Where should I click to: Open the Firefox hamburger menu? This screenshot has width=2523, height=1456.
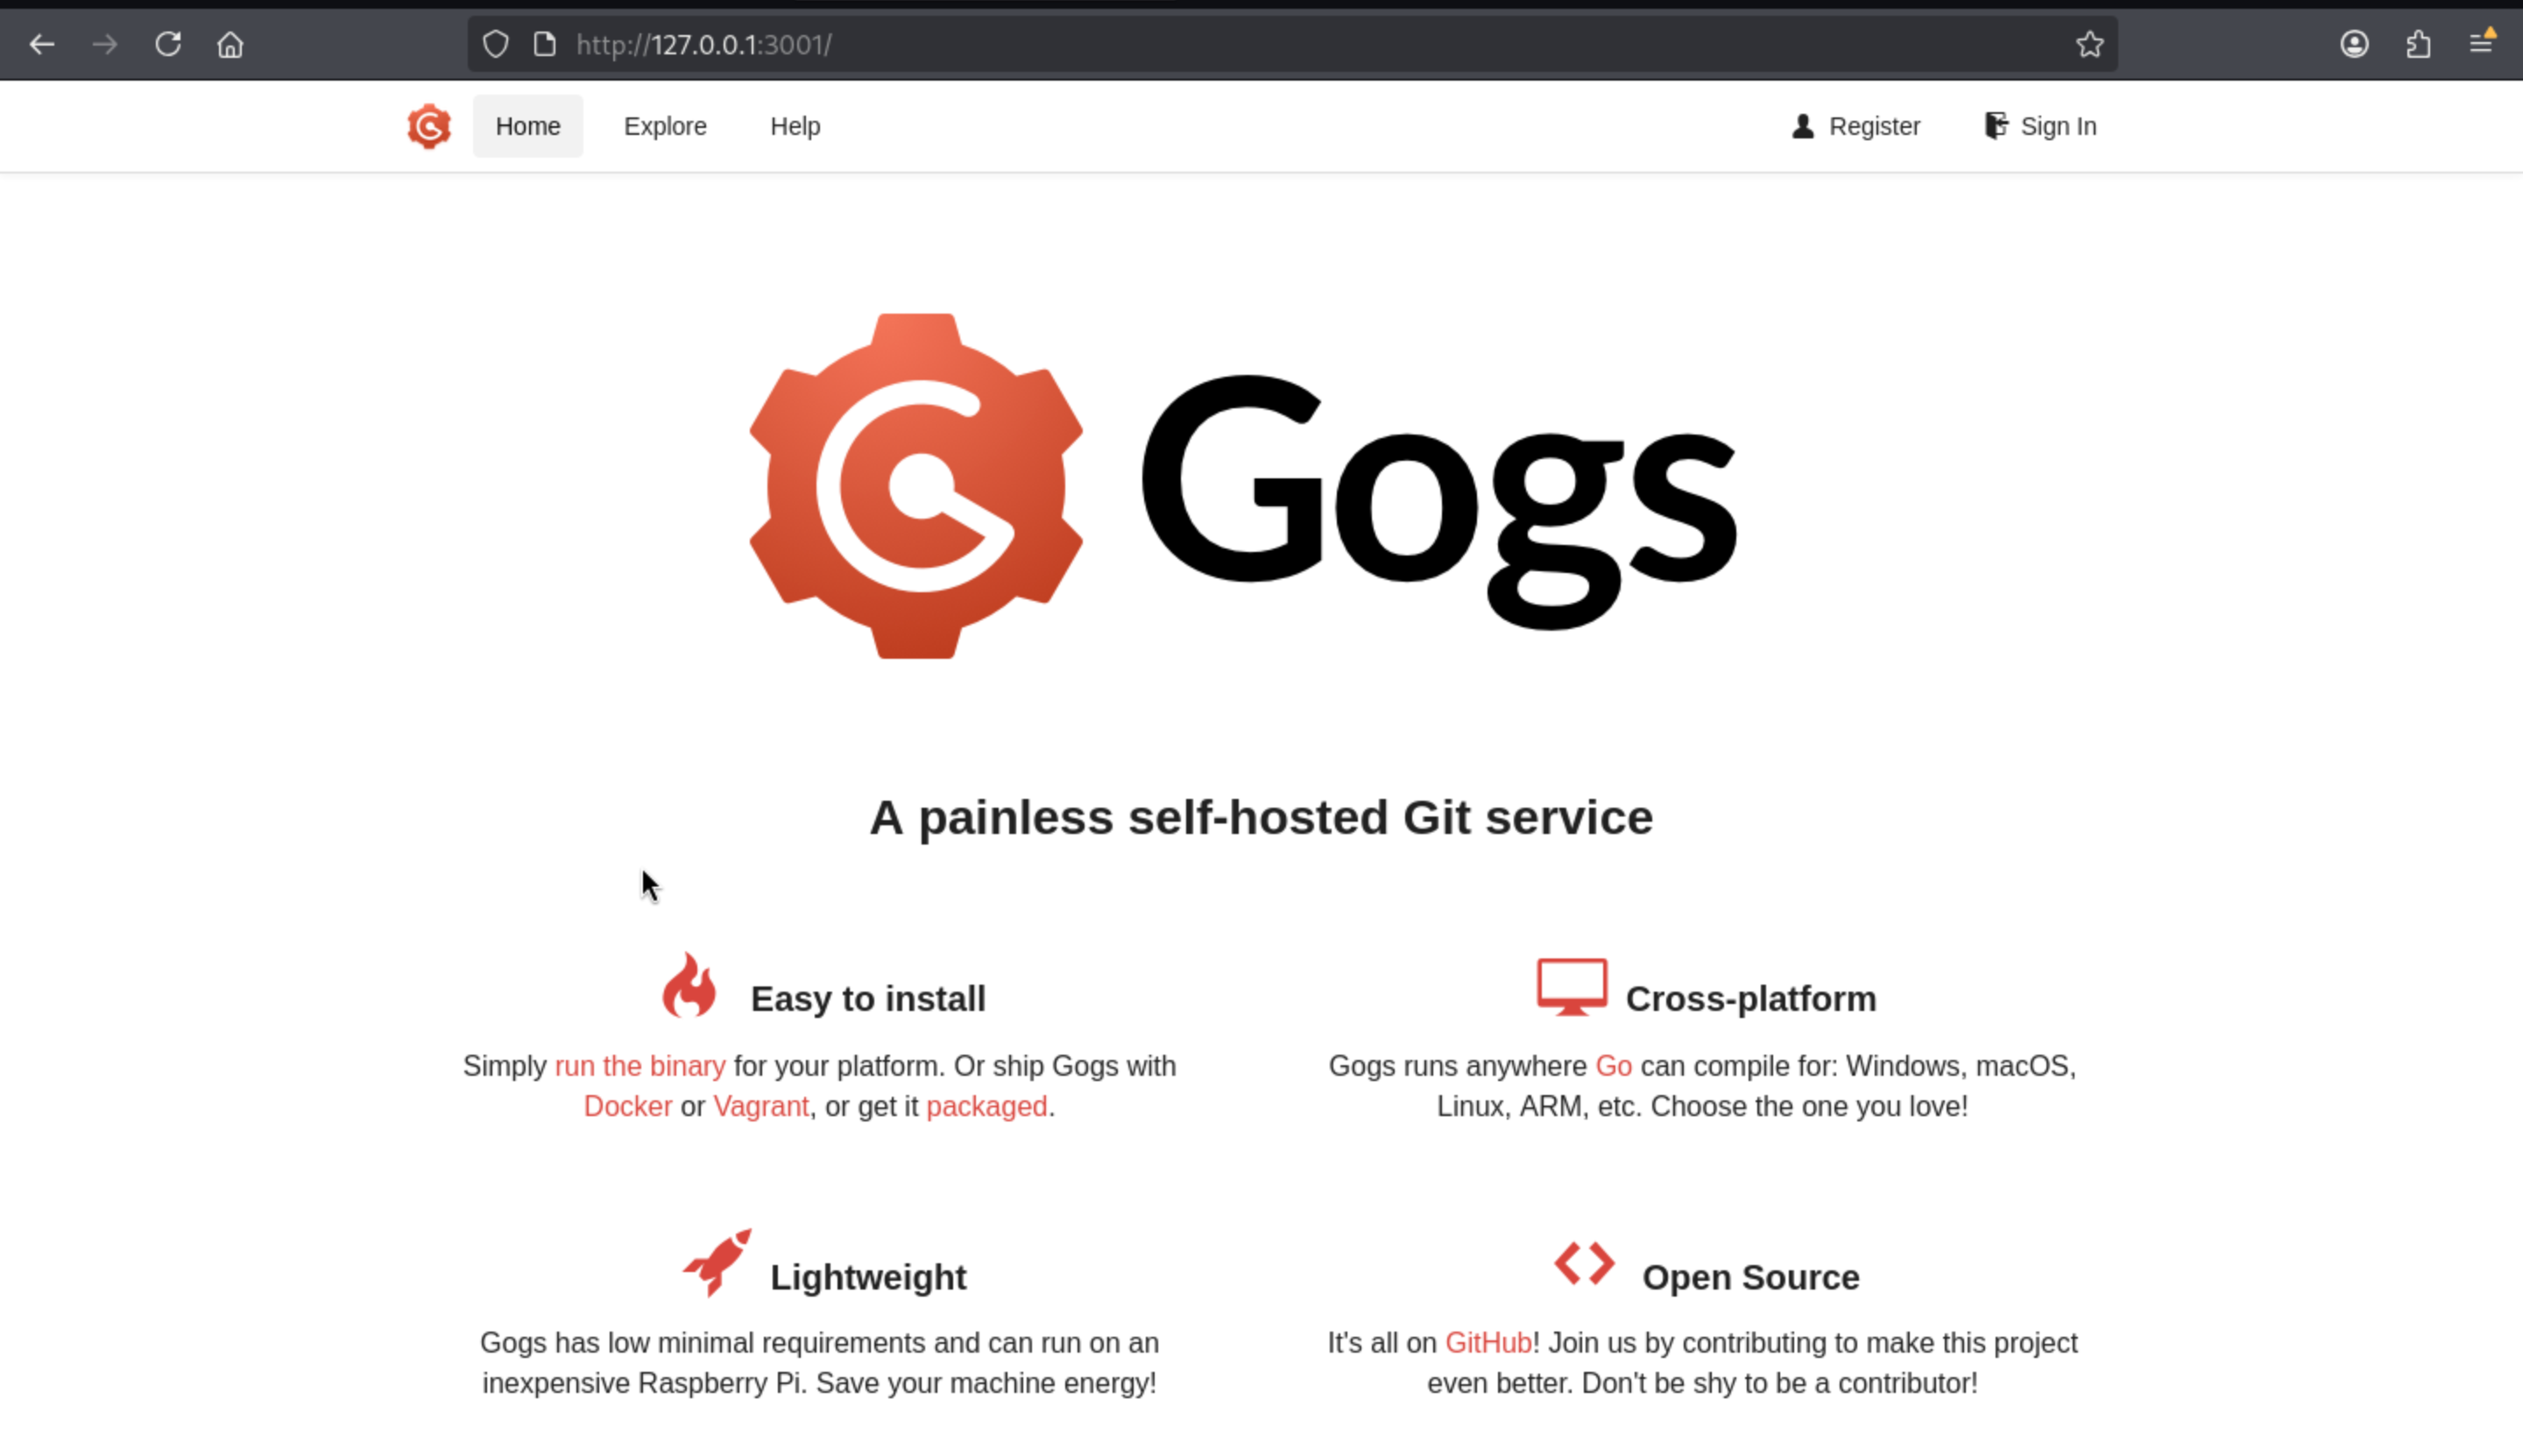tap(2481, 45)
